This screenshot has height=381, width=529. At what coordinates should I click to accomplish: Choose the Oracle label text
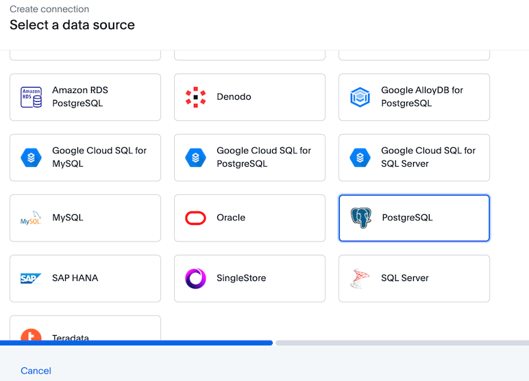(x=231, y=218)
